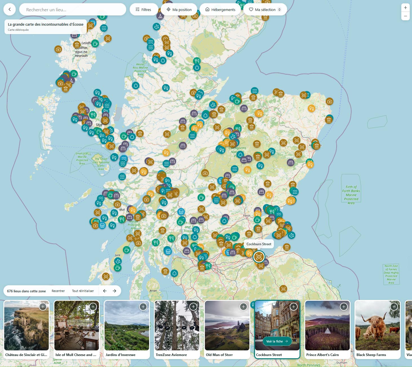Click the yellow footprints marker in northeast Aberdeenshire
The width and height of the screenshot is (412, 367).
311,108
